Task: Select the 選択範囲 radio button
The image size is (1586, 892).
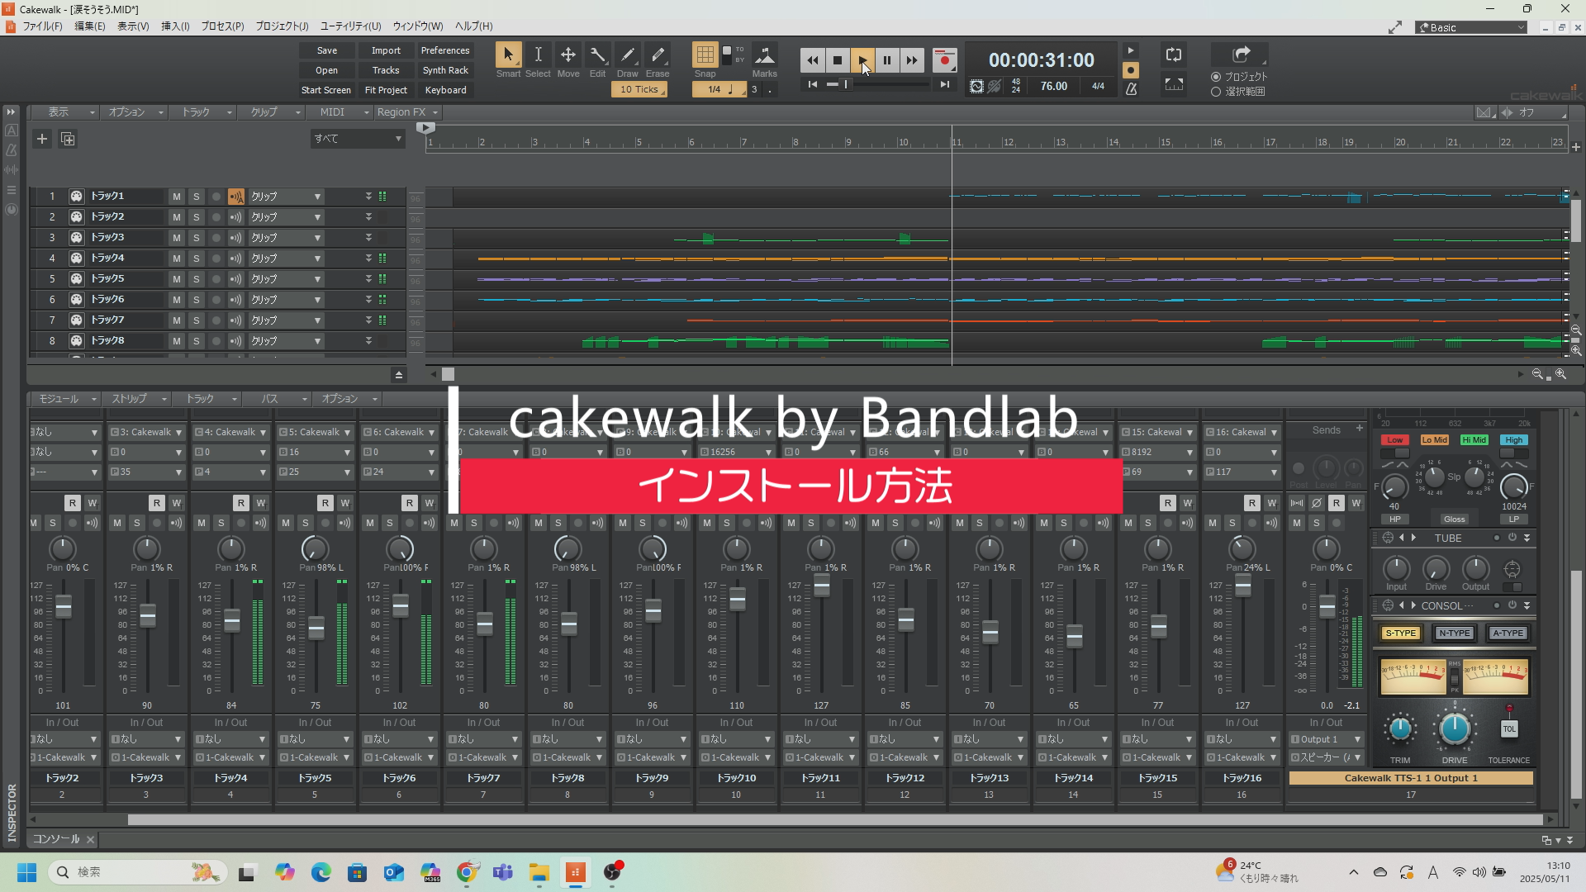Action: coord(1216,92)
